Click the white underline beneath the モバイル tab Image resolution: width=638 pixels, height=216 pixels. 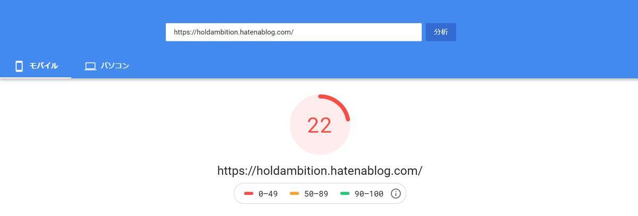point(36,77)
